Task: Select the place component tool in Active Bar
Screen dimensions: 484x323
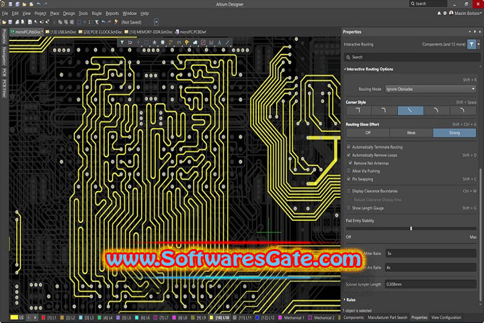Action: [163, 42]
